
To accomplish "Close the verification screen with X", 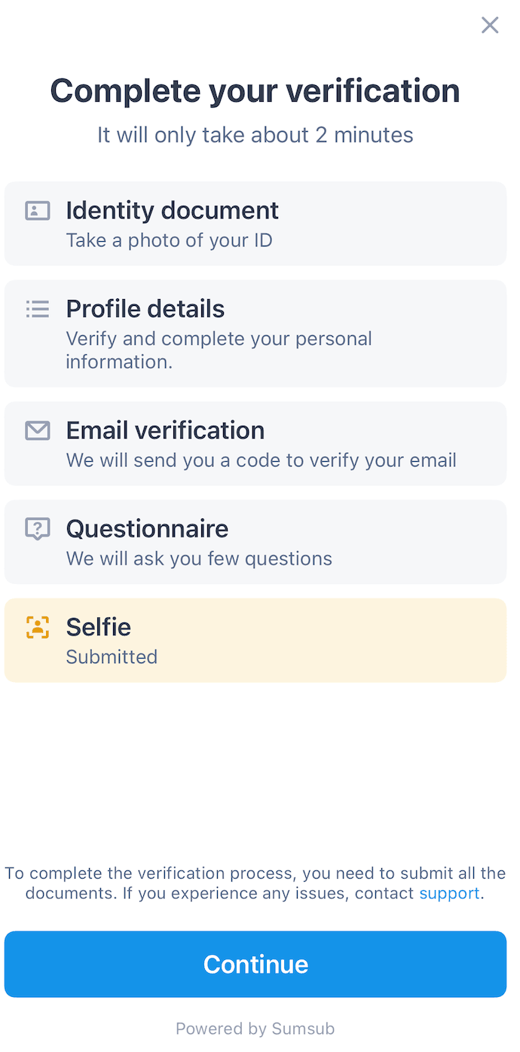I will pyautogui.click(x=490, y=26).
